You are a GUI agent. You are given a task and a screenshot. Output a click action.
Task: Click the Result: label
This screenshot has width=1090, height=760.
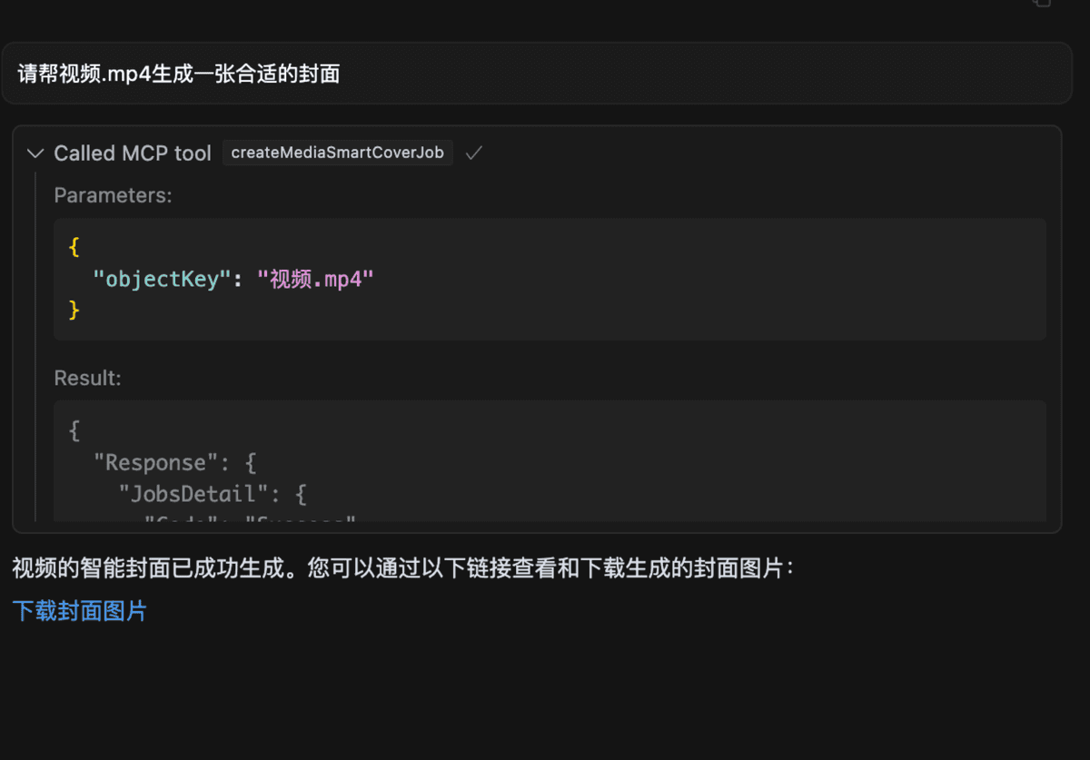coord(87,378)
